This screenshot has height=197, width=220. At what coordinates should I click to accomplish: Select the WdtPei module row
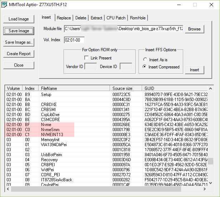tap(106, 170)
